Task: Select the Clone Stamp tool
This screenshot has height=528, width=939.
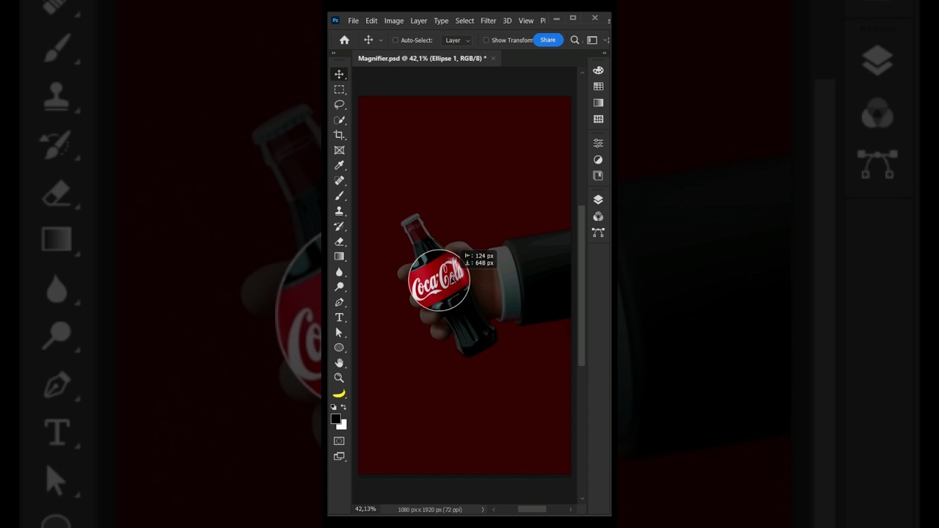Action: tap(339, 211)
